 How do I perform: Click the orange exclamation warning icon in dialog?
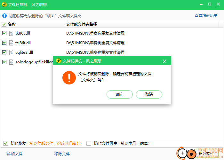[x=69, y=78]
